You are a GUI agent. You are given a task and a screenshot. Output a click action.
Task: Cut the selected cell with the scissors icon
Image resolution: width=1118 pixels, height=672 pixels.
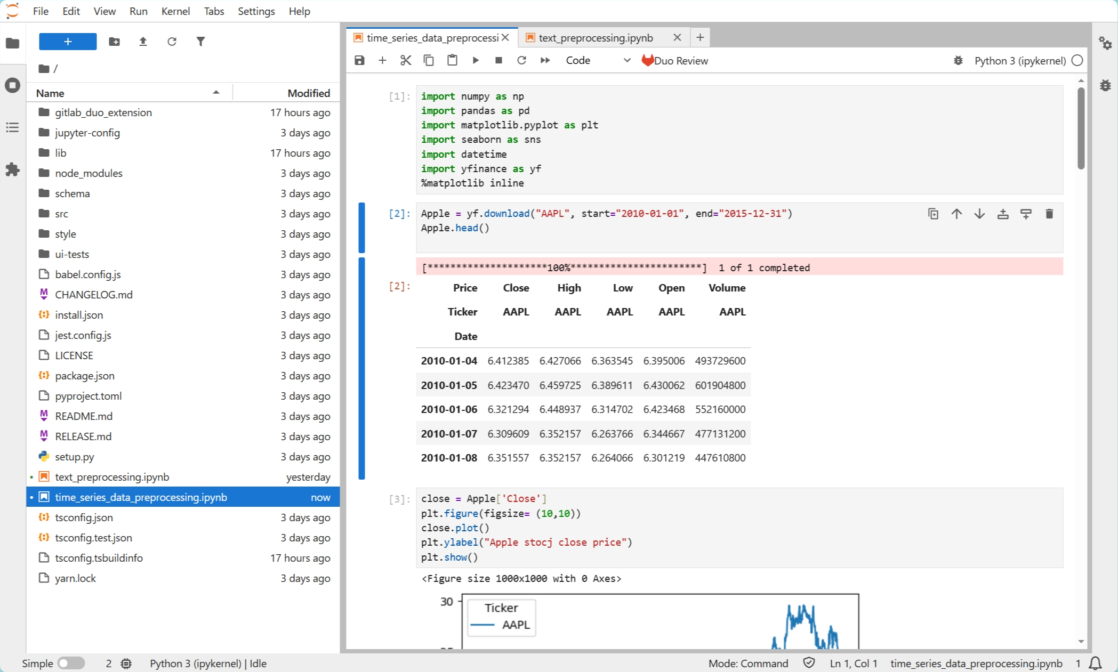(406, 60)
